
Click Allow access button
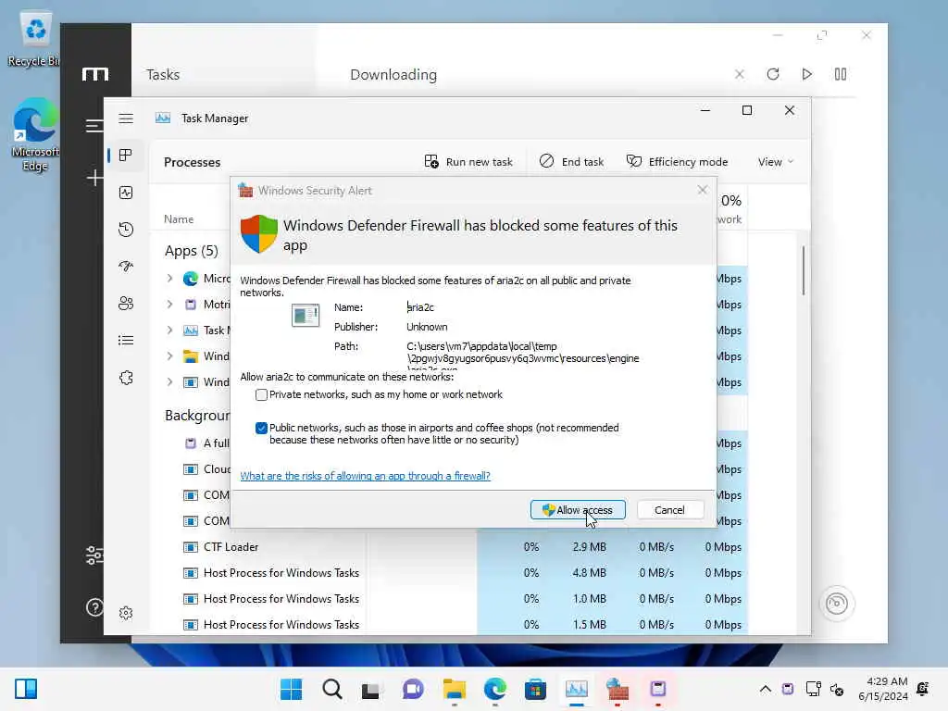point(578,510)
